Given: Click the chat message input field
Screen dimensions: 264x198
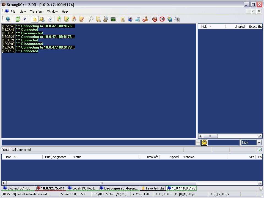Looking at the screenshot, I should [98, 143].
